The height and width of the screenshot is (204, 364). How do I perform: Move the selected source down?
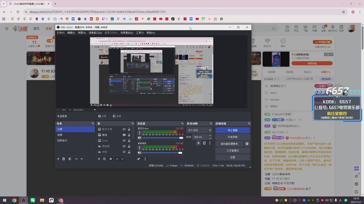coord(122,159)
